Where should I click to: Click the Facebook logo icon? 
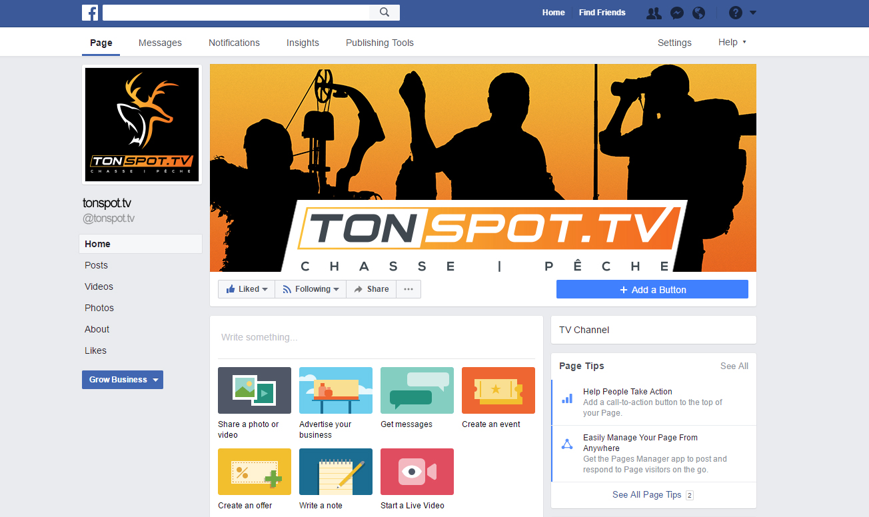click(90, 13)
